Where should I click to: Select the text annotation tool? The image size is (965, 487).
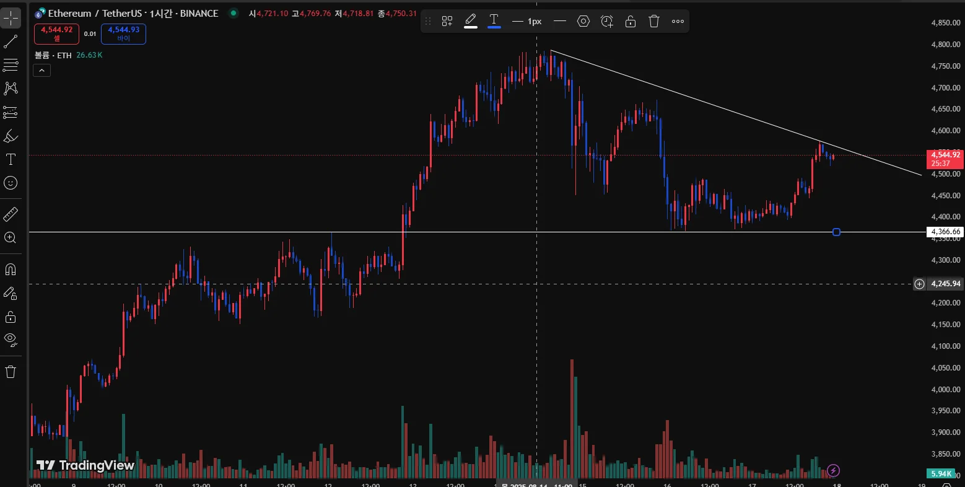11,159
